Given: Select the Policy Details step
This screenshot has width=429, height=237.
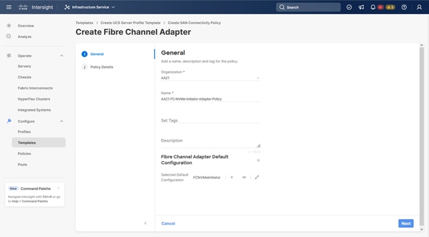Looking at the screenshot, I should pos(97,67).
